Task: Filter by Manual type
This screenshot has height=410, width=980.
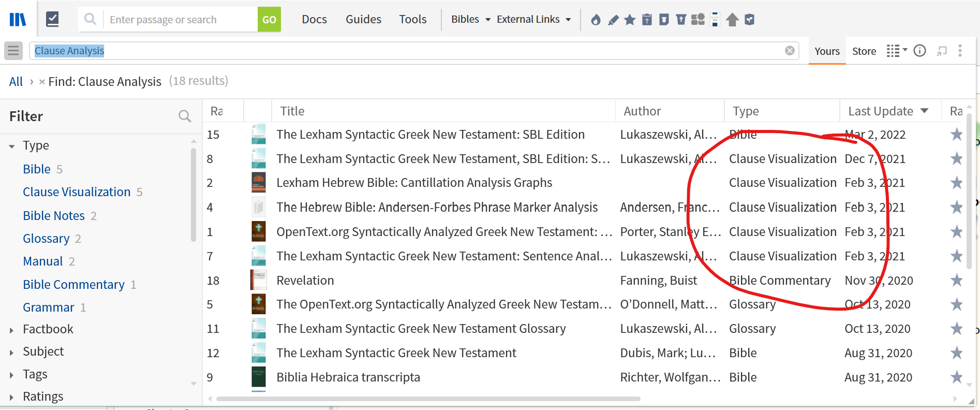Action: (43, 261)
